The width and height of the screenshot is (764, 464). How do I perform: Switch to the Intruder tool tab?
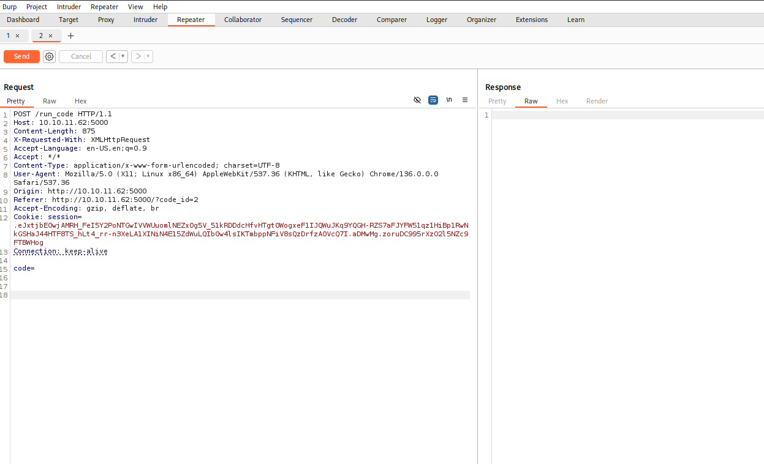[x=145, y=20]
